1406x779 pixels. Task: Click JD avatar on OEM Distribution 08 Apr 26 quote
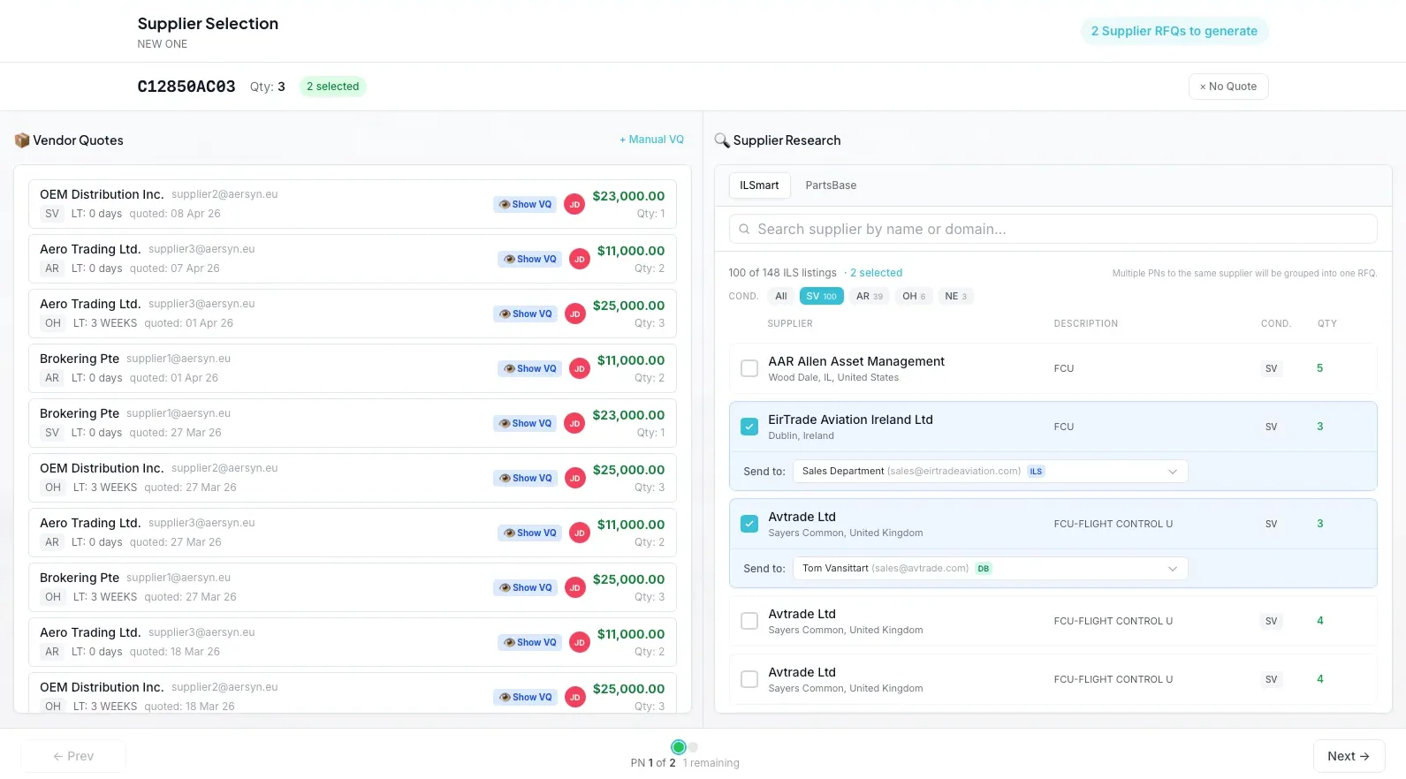(x=574, y=204)
